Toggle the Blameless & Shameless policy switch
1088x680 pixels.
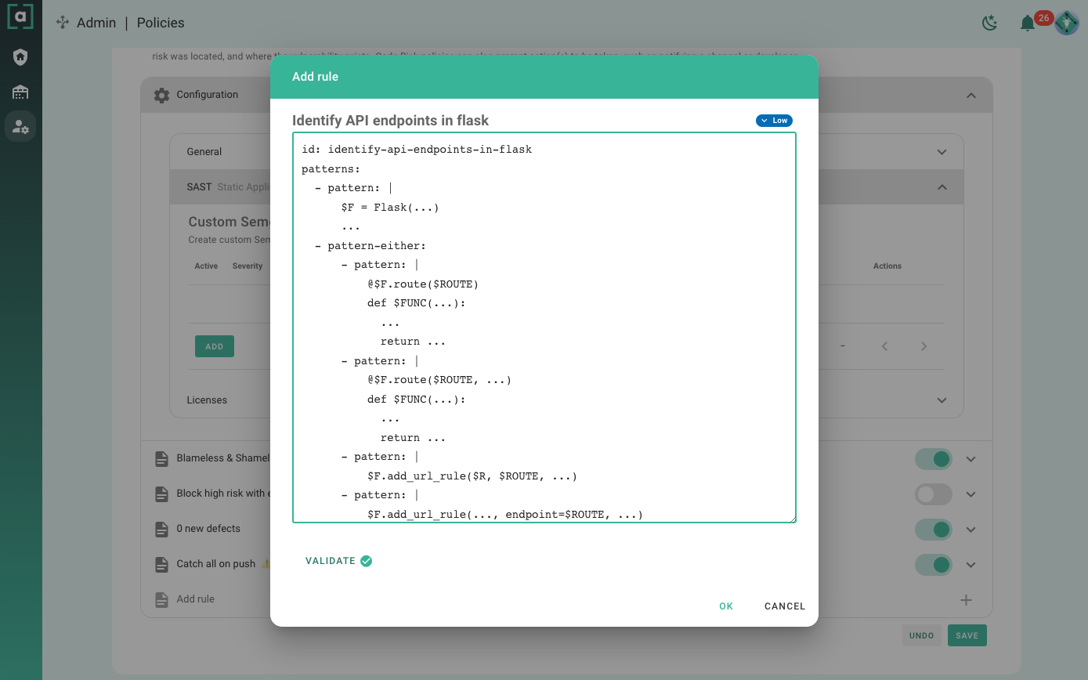coord(933,459)
